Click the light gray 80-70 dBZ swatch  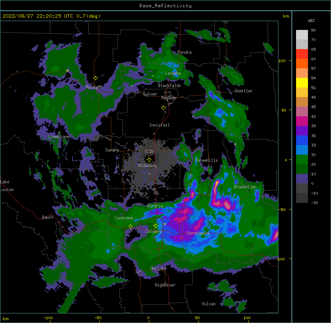click(x=302, y=35)
